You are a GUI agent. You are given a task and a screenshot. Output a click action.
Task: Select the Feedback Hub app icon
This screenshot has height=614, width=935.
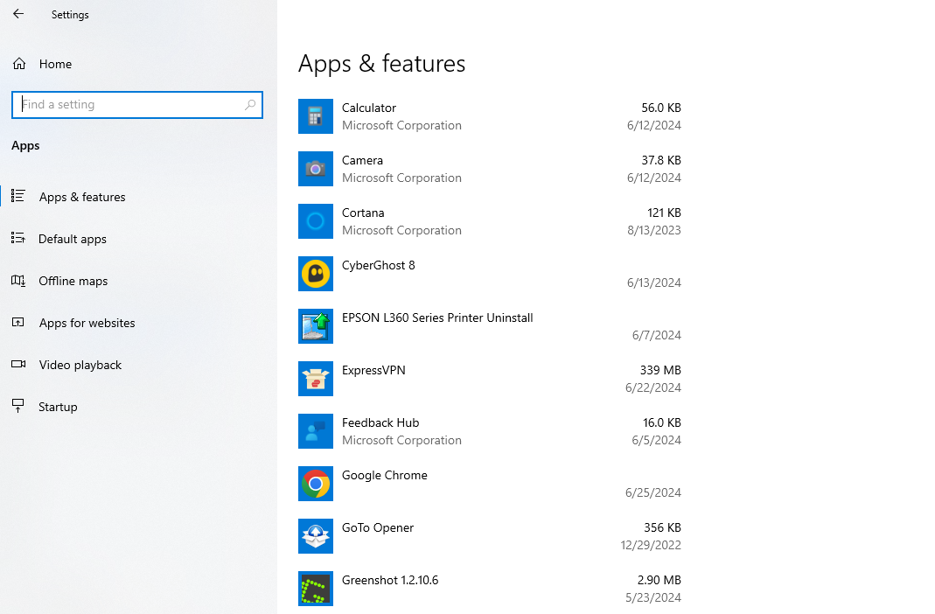pyautogui.click(x=316, y=431)
